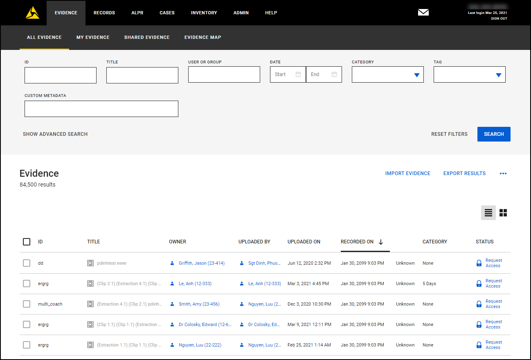Image resolution: width=531 pixels, height=360 pixels.
Task: Open the more actions ellipsis menu
Action: 503,173
